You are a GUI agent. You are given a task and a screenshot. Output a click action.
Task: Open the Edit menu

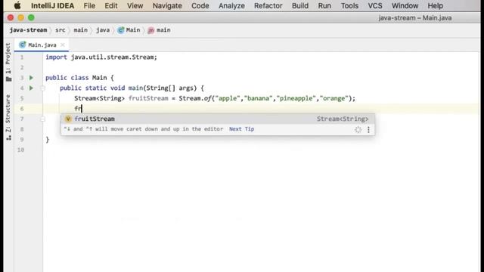click(111, 5)
